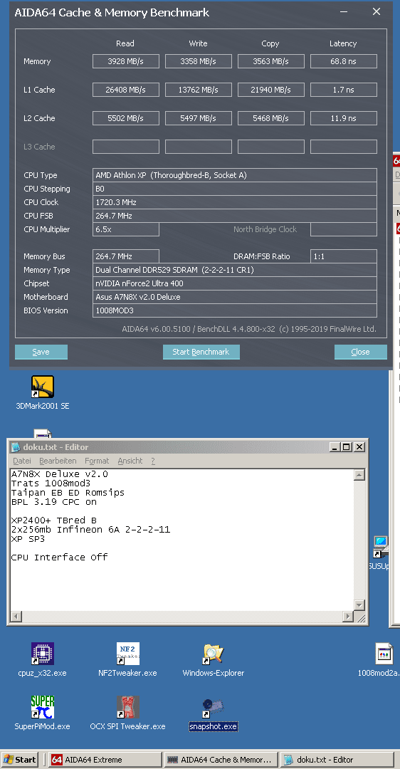400x769 pixels.
Task: Switch to AIDA64 Extreme taskbar button
Action: coord(105,760)
